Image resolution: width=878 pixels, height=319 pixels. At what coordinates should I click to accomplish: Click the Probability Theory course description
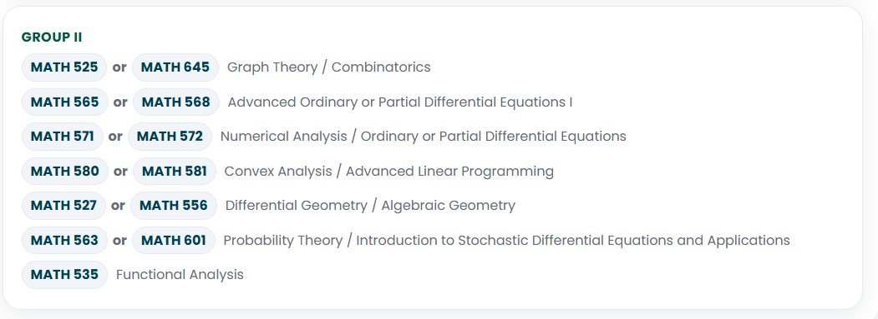pos(507,240)
